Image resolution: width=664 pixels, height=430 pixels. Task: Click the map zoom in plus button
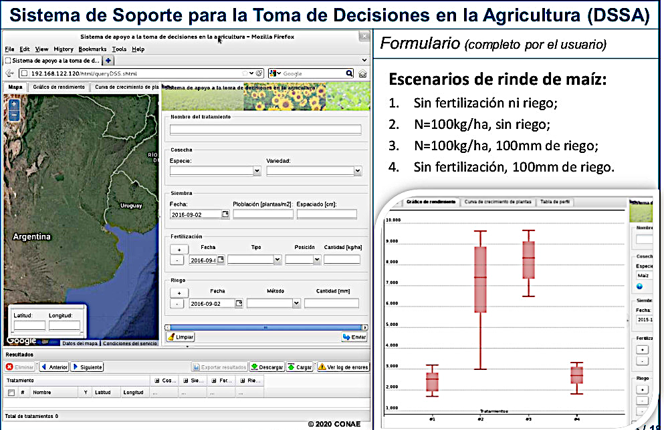[14, 104]
